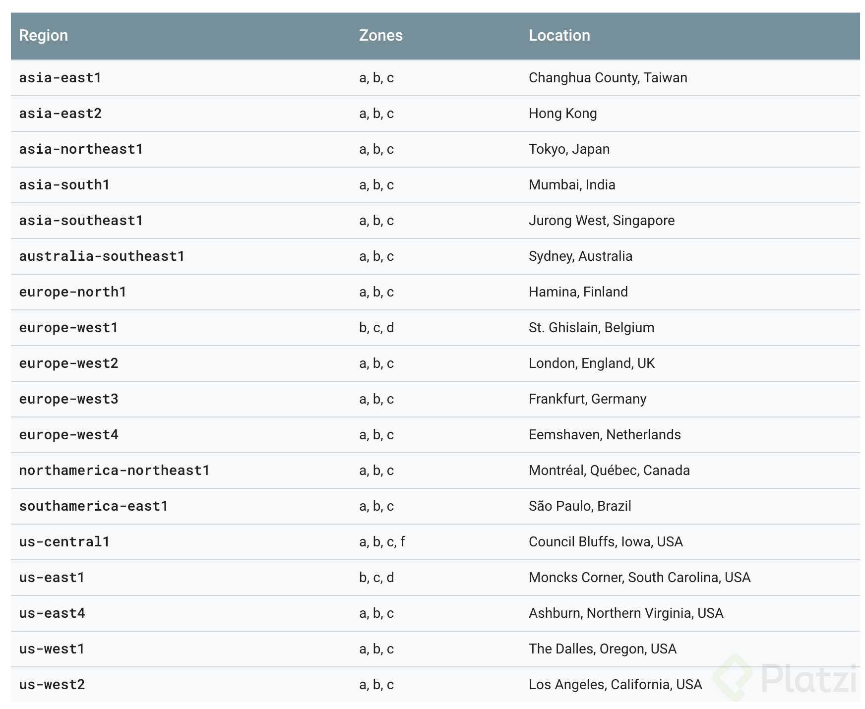Click the Location column header

coord(559,35)
